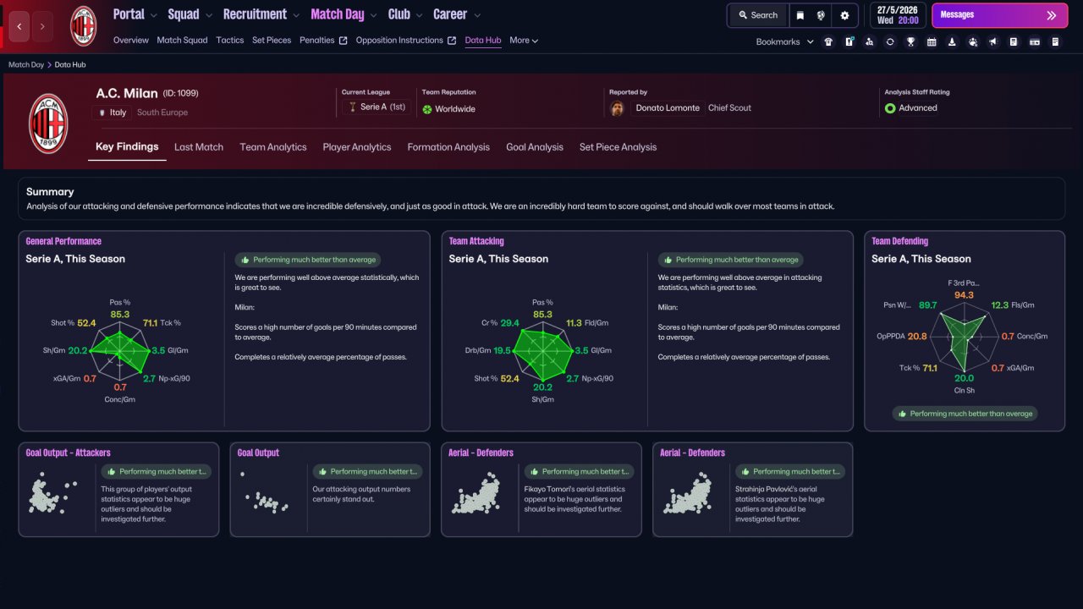Switch to the Last Match tab

[x=199, y=147]
